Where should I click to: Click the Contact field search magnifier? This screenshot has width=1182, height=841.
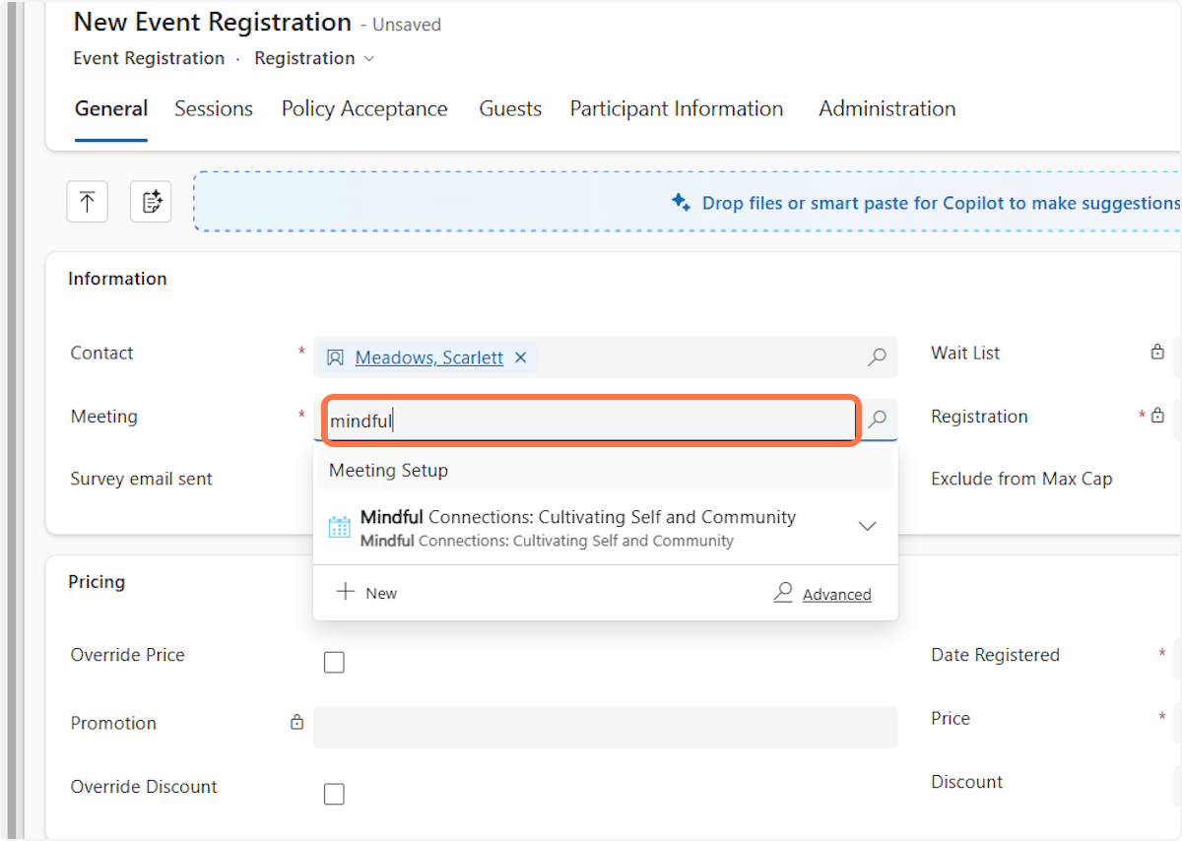pyautogui.click(x=877, y=357)
